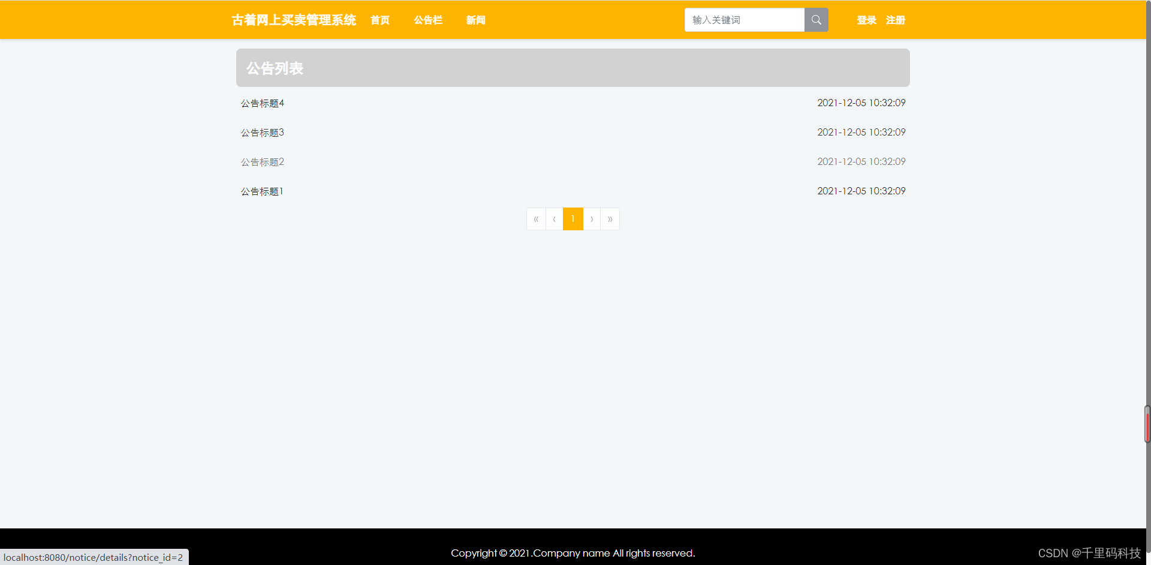Open notice 公告标题4
Image resolution: width=1151 pixels, height=565 pixels.
[x=263, y=103]
